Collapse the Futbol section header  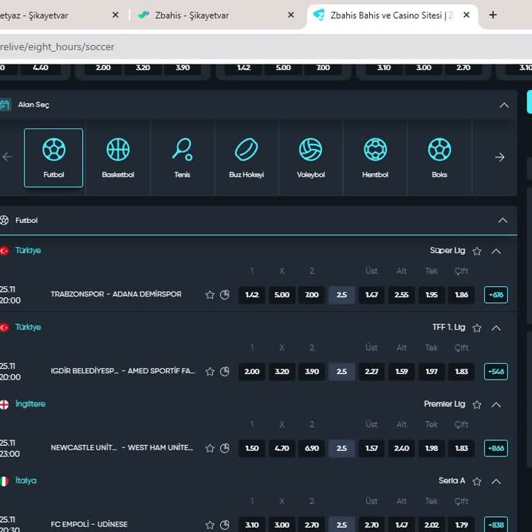click(x=504, y=220)
